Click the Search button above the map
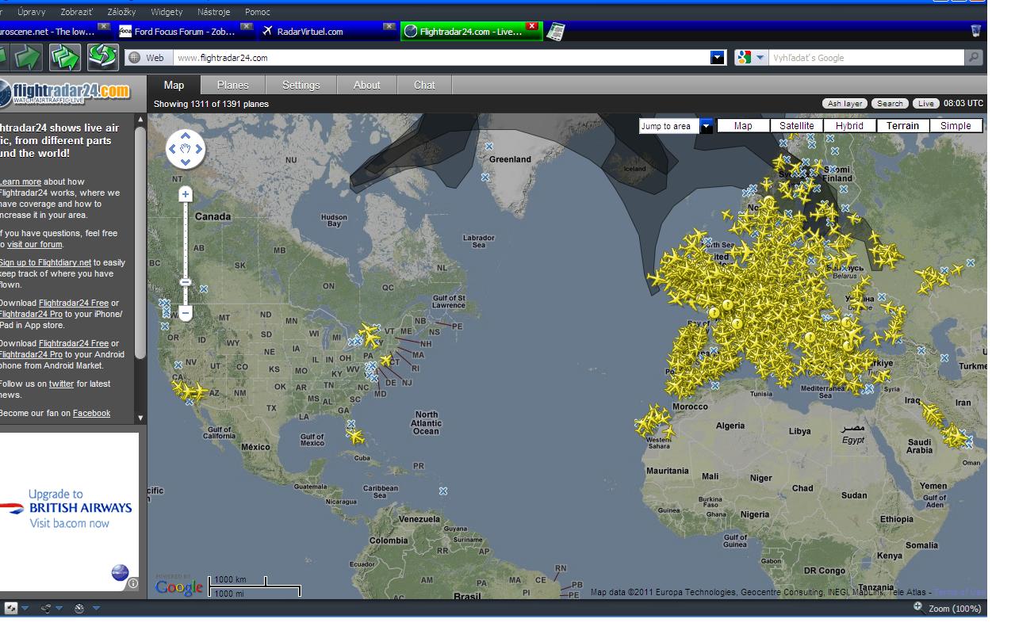1015x634 pixels. tap(890, 104)
